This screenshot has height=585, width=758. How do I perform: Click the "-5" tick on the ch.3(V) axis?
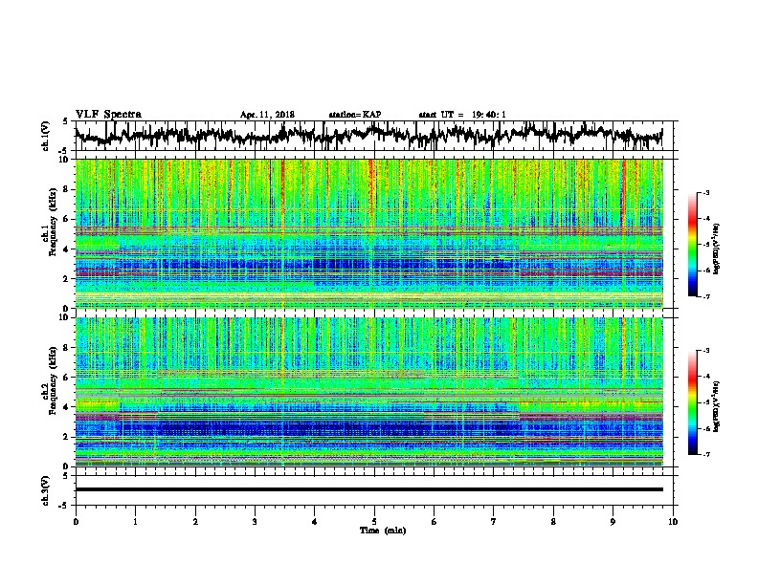coord(63,506)
